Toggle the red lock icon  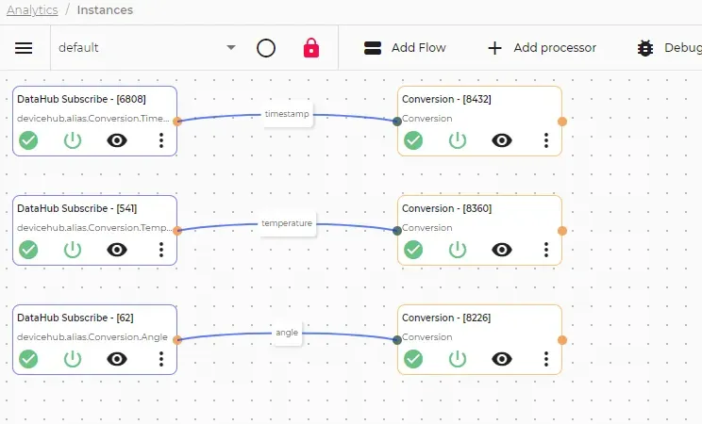click(311, 48)
